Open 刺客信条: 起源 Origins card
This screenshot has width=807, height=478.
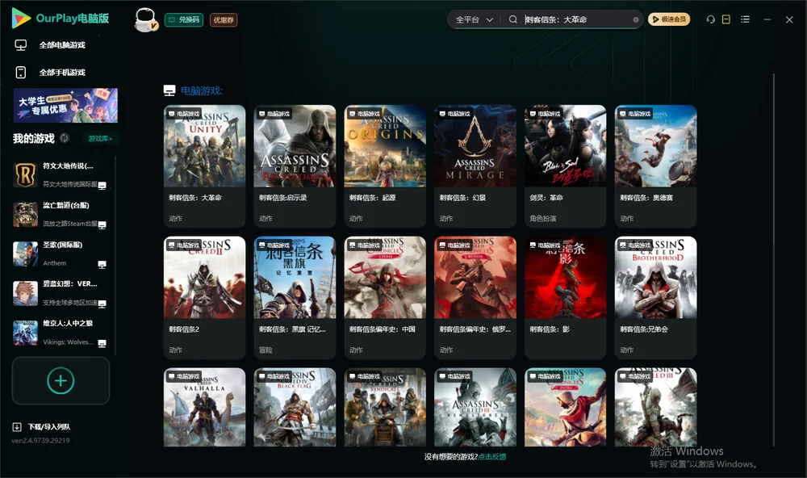pos(385,166)
